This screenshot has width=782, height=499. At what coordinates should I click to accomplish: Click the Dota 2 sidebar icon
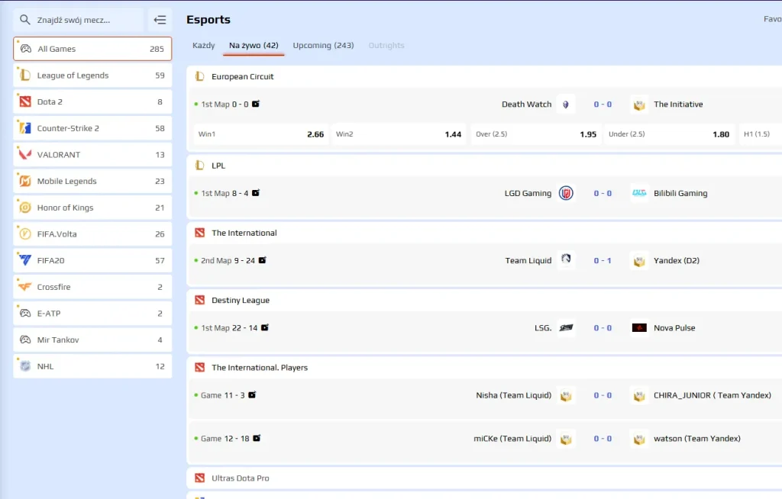pos(25,101)
